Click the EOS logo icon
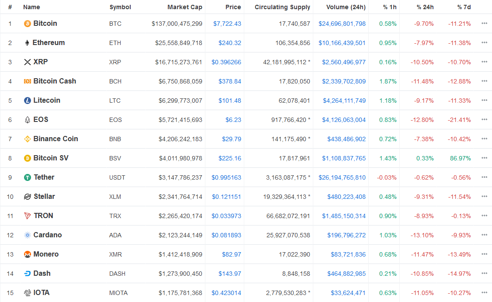The image size is (492, 302). tap(27, 120)
